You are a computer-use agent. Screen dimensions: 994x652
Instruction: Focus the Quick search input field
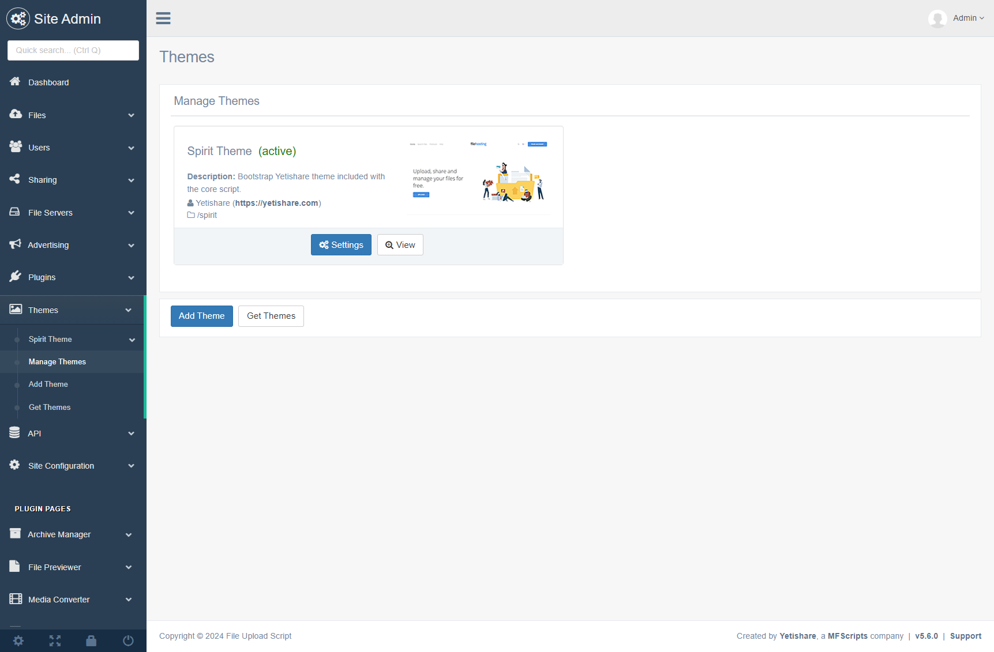(73, 50)
